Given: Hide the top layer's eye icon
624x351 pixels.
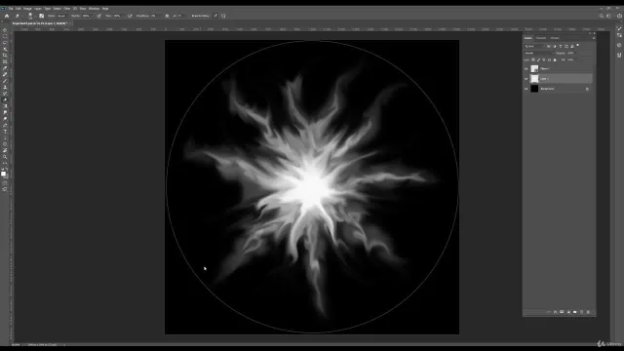Looking at the screenshot, I should [526, 68].
